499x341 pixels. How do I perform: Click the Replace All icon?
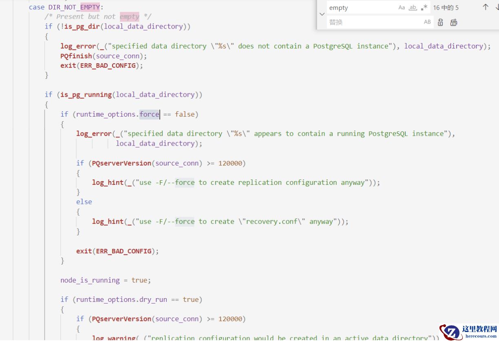tap(454, 22)
